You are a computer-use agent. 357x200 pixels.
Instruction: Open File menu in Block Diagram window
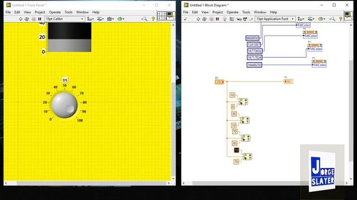click(x=186, y=12)
